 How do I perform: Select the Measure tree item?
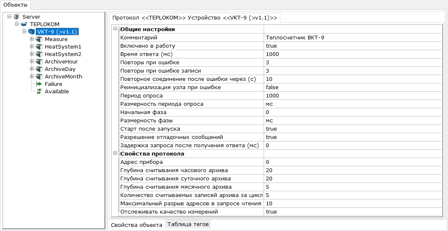coord(56,39)
